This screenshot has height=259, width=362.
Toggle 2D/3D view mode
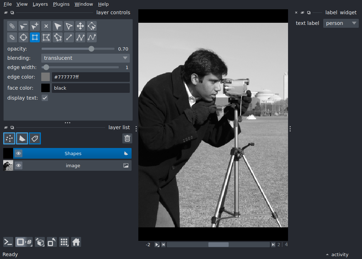pyautogui.click(x=24, y=242)
